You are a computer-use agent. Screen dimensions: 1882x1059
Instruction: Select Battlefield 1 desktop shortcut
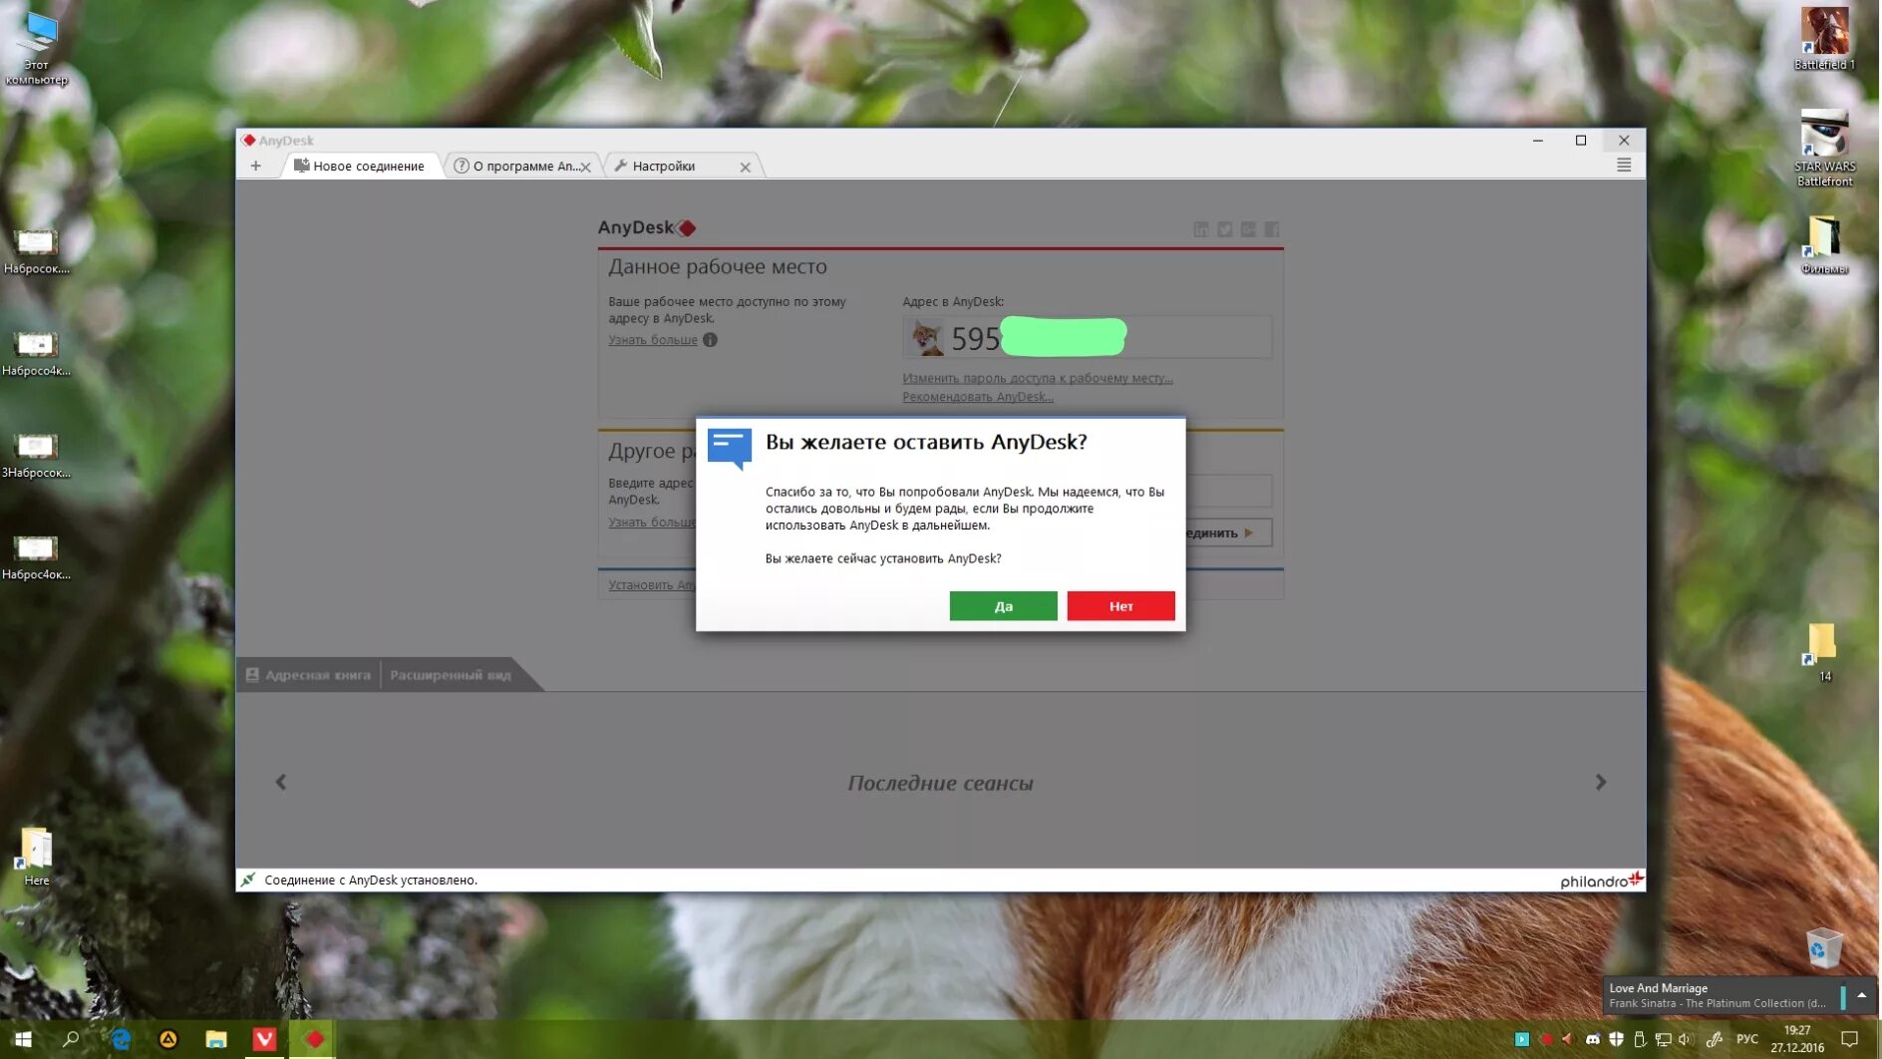click(x=1824, y=38)
